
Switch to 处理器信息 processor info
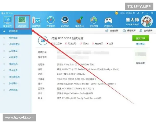click(x=14, y=44)
